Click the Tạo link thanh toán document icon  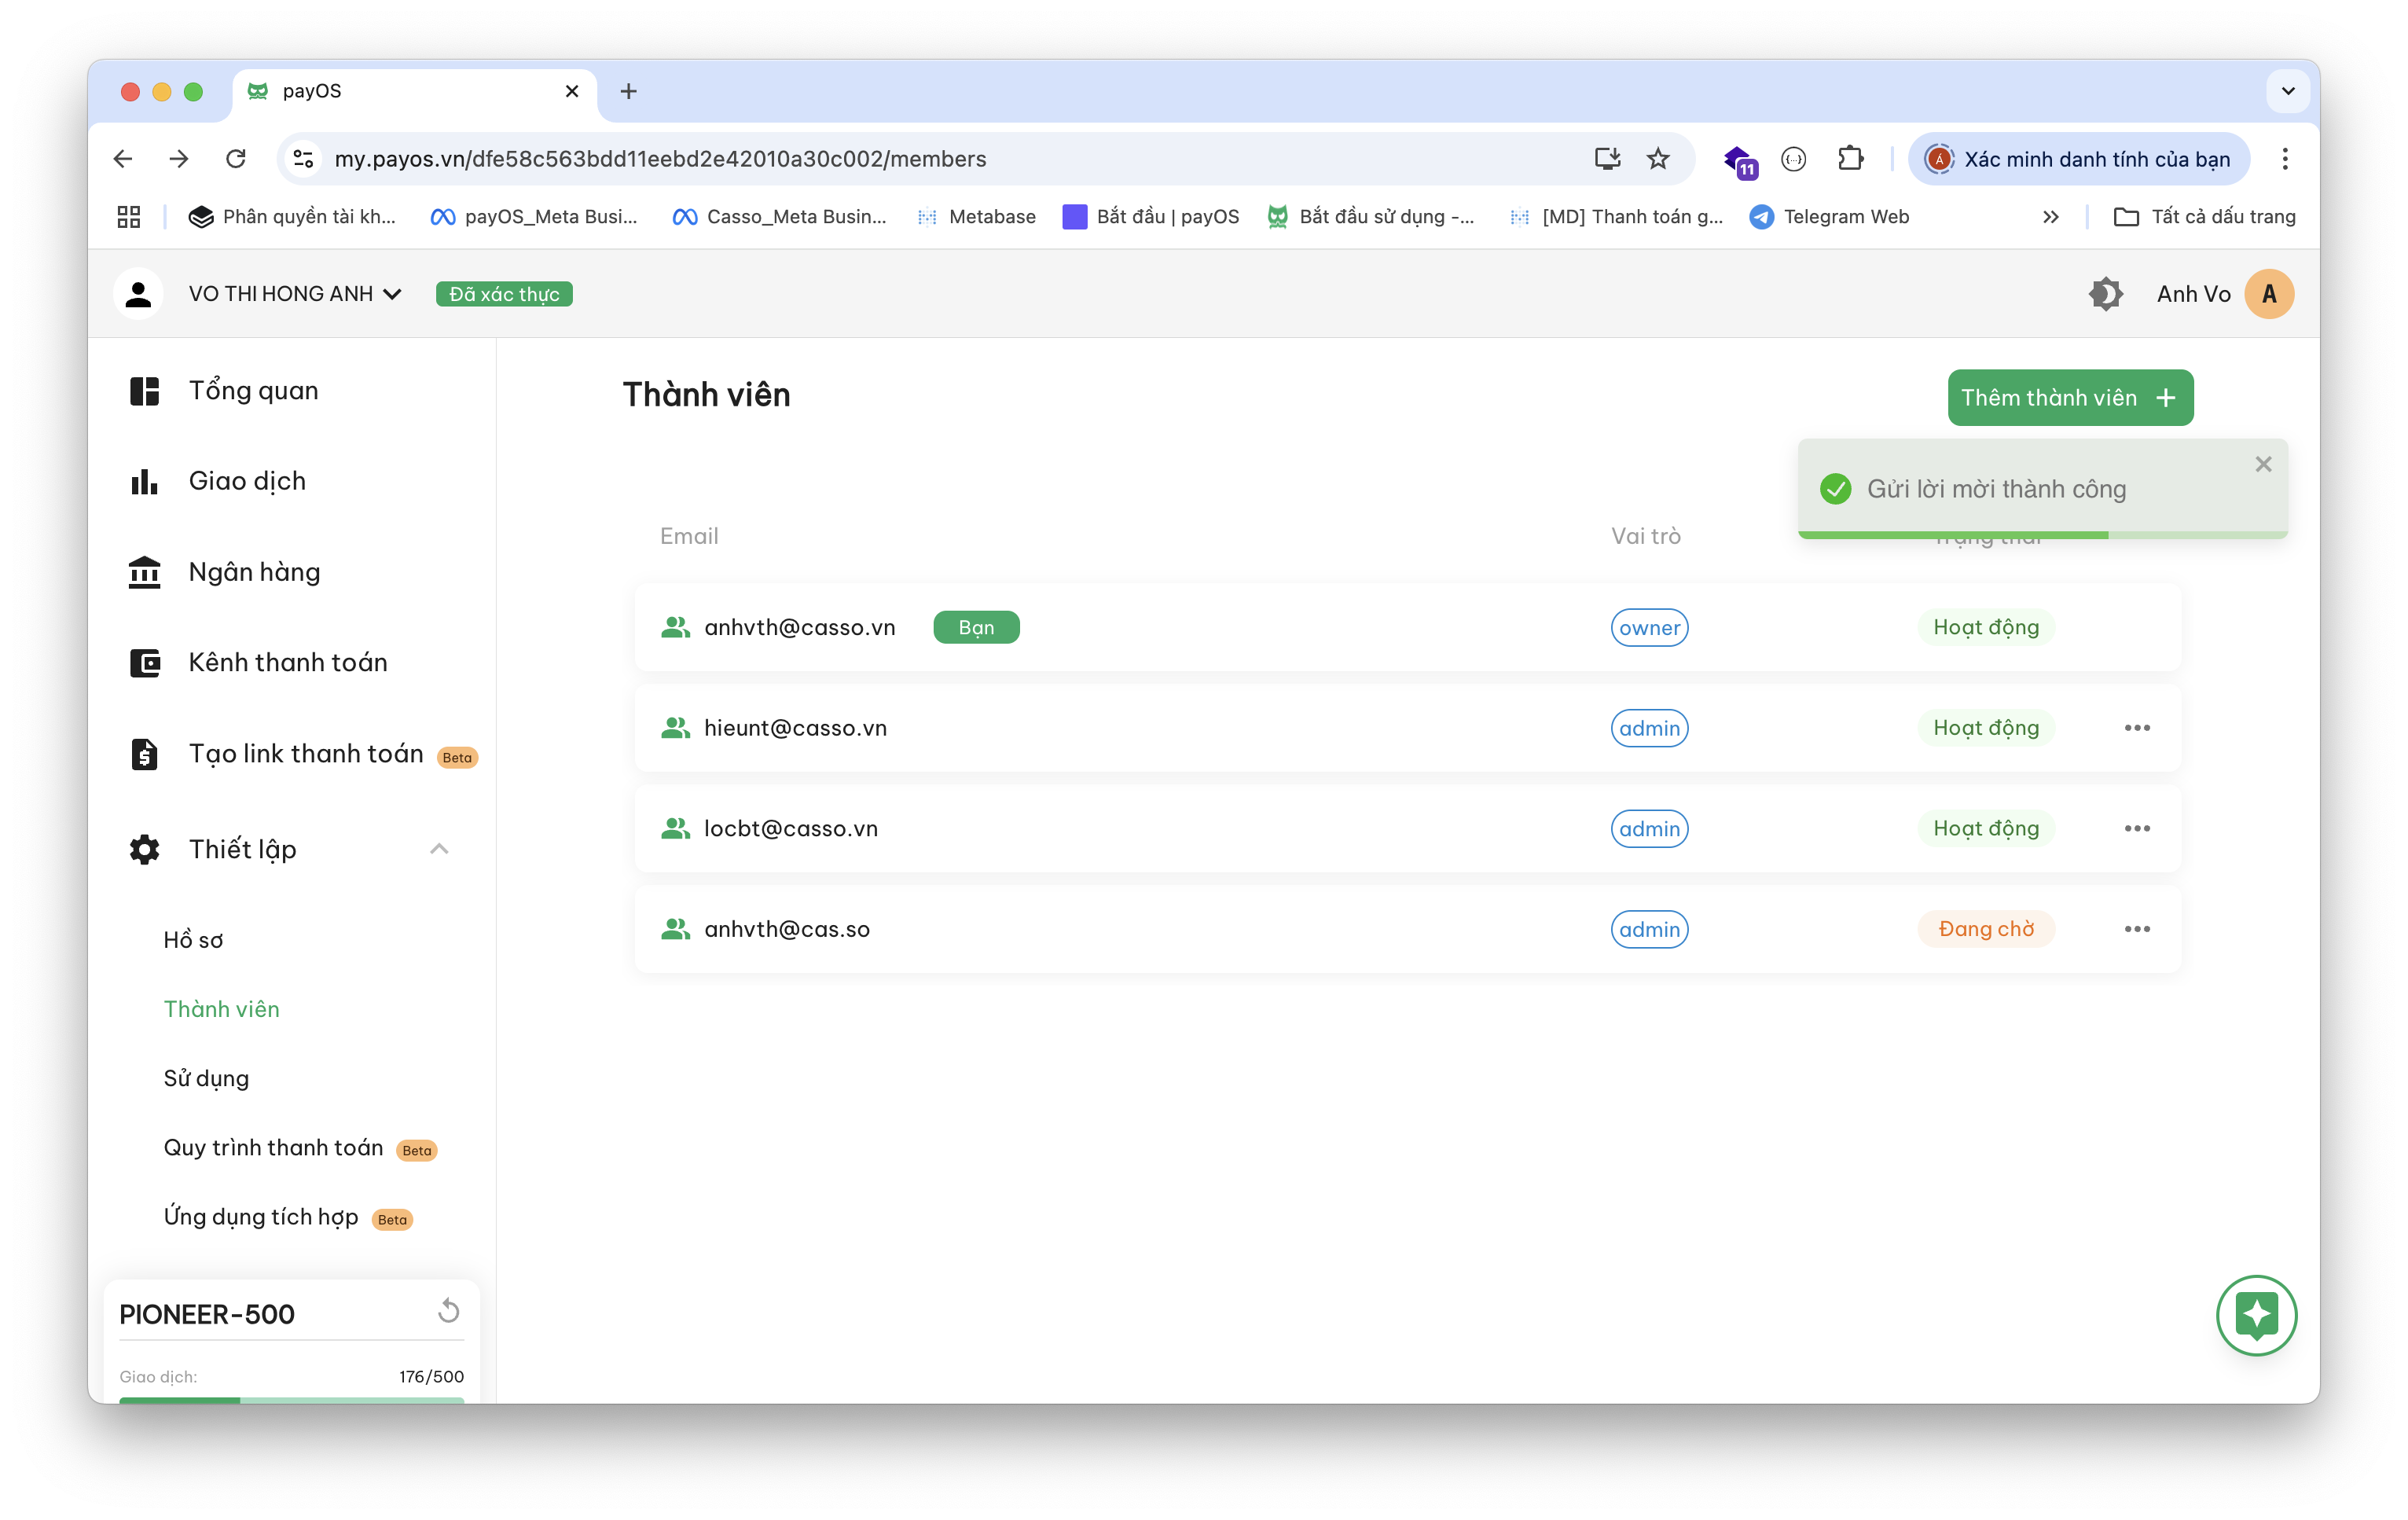point(145,753)
